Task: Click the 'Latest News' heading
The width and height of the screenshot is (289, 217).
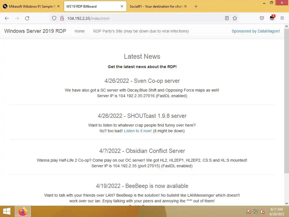Action: click(142, 57)
